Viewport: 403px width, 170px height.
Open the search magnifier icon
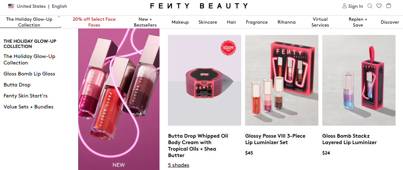click(370, 6)
